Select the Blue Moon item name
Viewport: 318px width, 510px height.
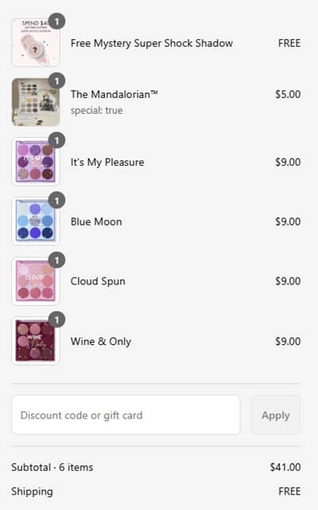tap(96, 222)
